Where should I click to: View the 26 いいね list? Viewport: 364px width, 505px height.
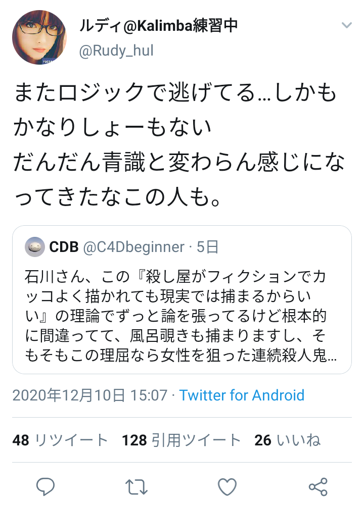pos(287,440)
